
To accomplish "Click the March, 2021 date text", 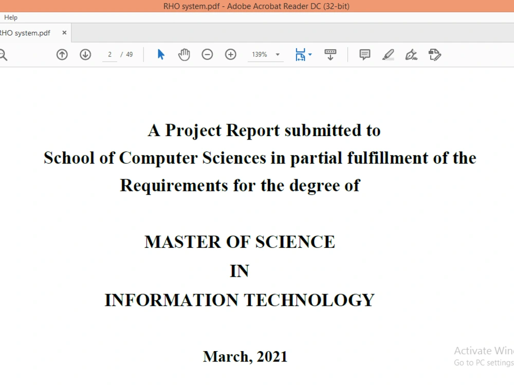I will 245,357.
